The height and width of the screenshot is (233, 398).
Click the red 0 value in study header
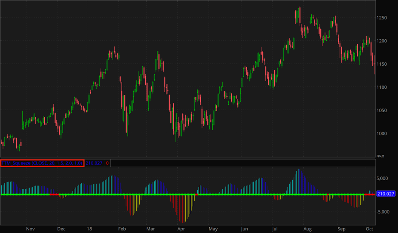coord(107,163)
